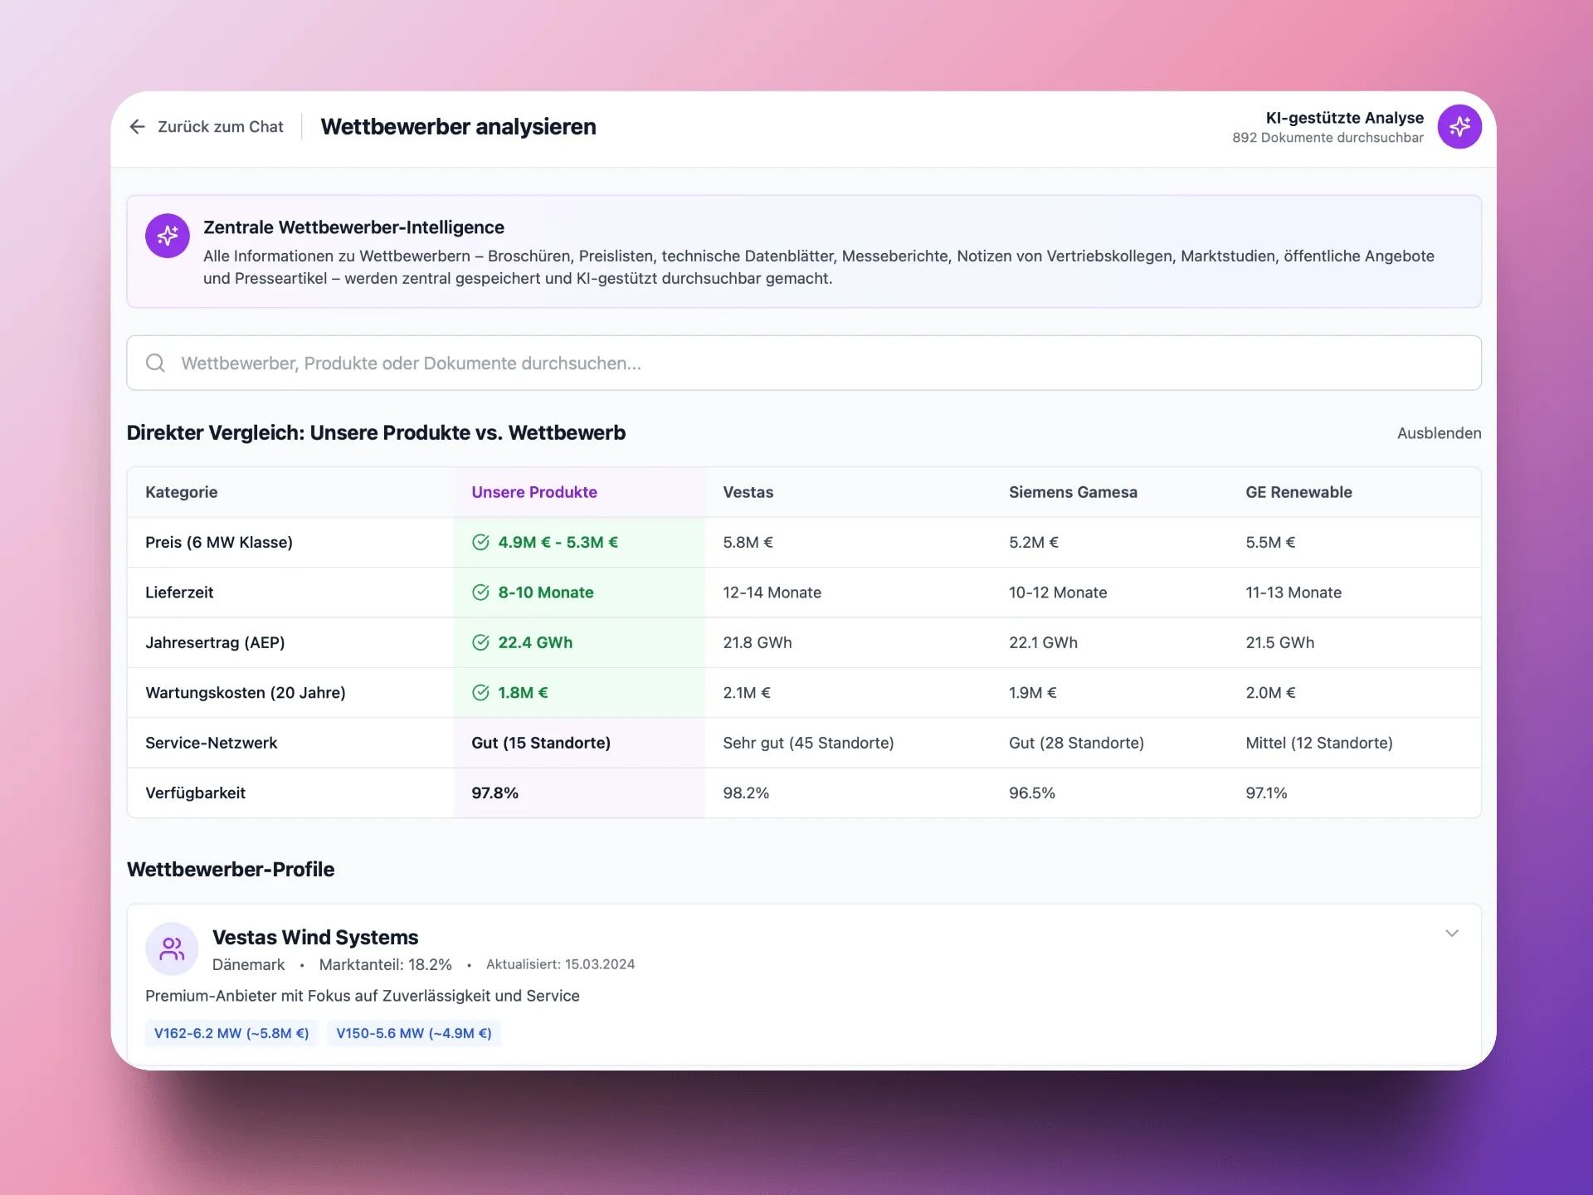Click the sparkle icon in Zentrale Wettbewerber-Intelligence banner
1593x1195 pixels.
click(x=168, y=236)
